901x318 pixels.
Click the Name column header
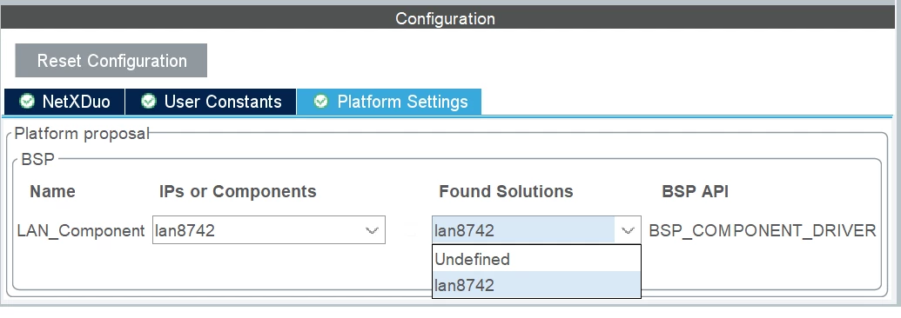point(52,191)
